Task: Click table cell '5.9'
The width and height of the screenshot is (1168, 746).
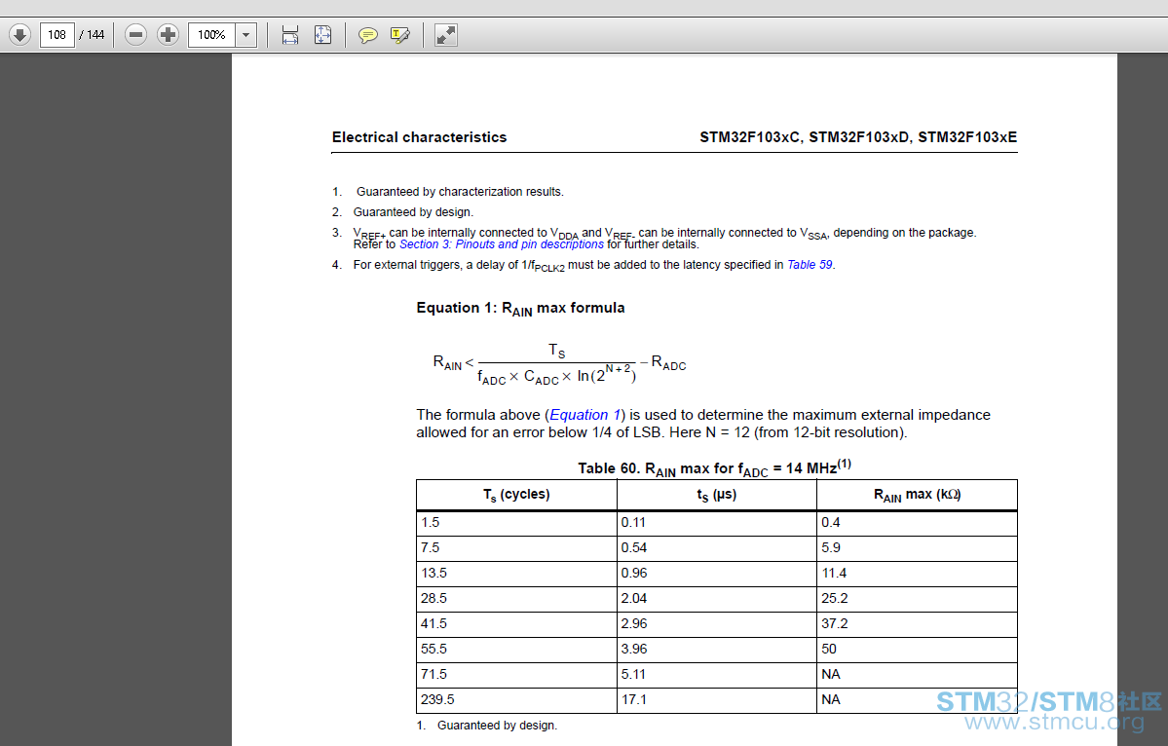Action: (x=917, y=548)
